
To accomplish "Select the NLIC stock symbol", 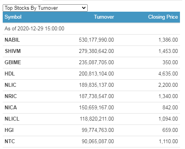I will (10, 85).
